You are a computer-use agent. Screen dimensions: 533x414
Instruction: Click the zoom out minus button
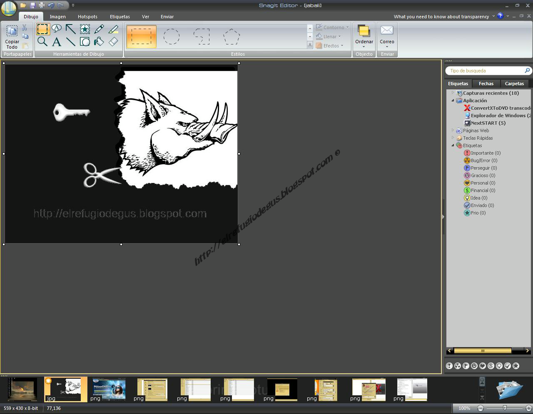click(481, 408)
